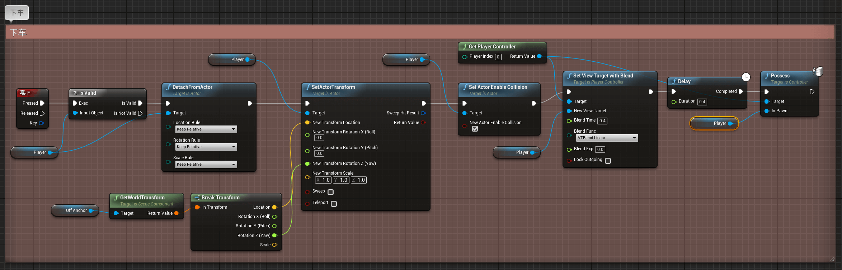Select the GetWorldTransform node header
Viewport: 842px width, 270px height.
coord(146,200)
